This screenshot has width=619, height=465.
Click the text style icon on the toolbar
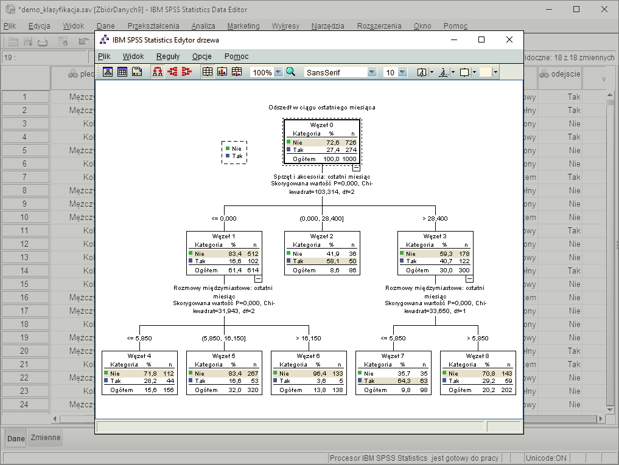point(422,72)
